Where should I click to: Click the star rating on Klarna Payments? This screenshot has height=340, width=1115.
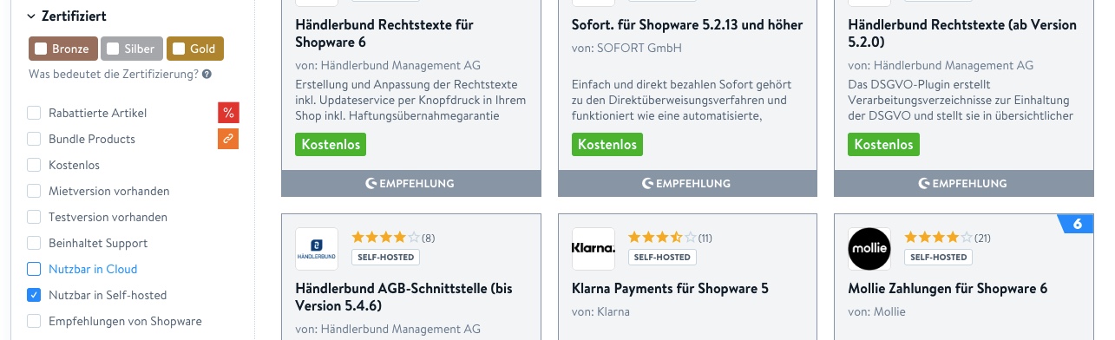[x=661, y=237]
